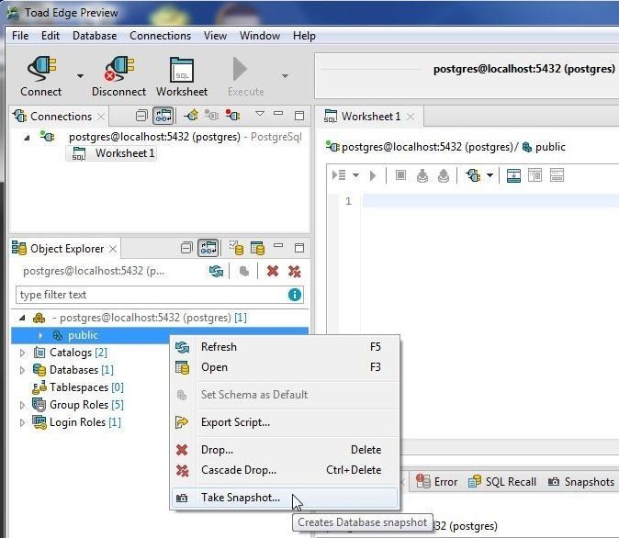Collapse all in Connections panel
This screenshot has width=619, height=538.
point(141,116)
